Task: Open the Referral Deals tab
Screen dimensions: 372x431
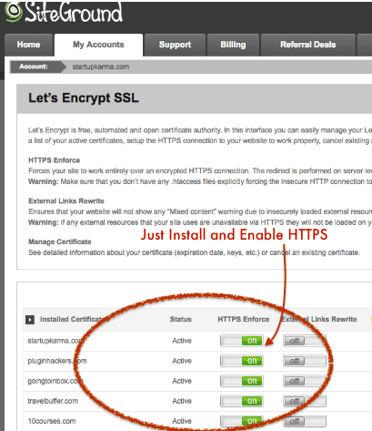Action: coord(308,45)
